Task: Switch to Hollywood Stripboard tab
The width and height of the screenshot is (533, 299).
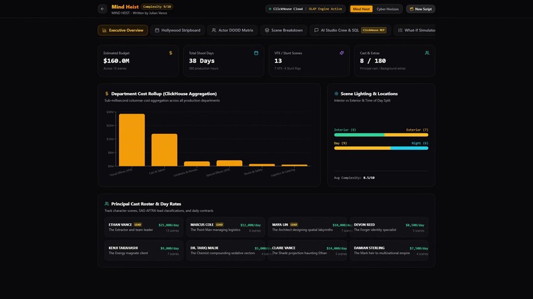Action: (x=177, y=30)
